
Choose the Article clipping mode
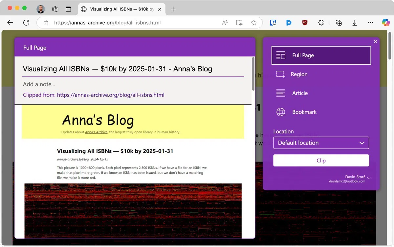(x=299, y=93)
